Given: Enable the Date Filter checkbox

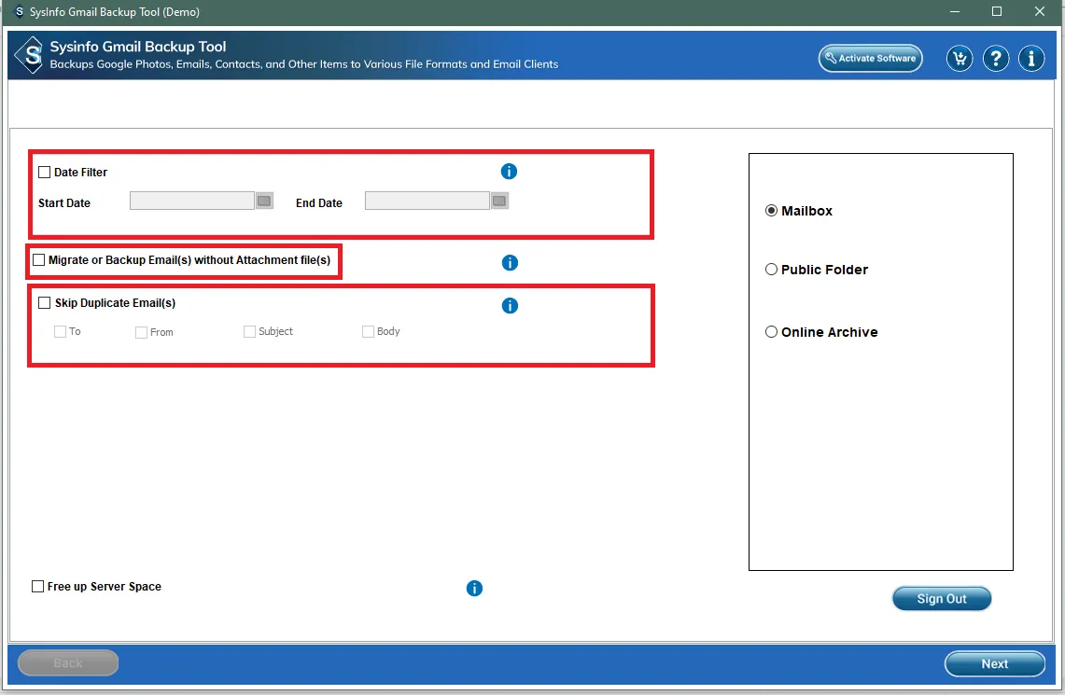Looking at the screenshot, I should point(44,173).
